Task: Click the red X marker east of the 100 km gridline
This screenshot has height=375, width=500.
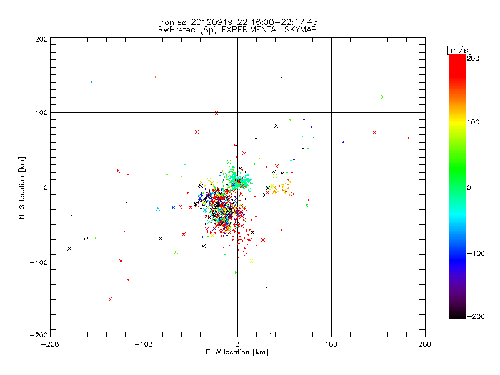Action: [374, 132]
